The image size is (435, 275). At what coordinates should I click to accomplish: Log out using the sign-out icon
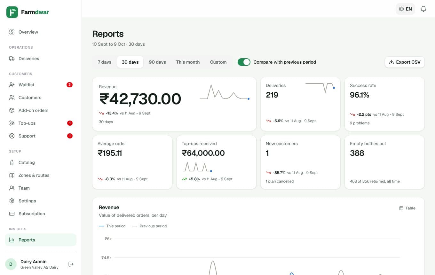71,264
